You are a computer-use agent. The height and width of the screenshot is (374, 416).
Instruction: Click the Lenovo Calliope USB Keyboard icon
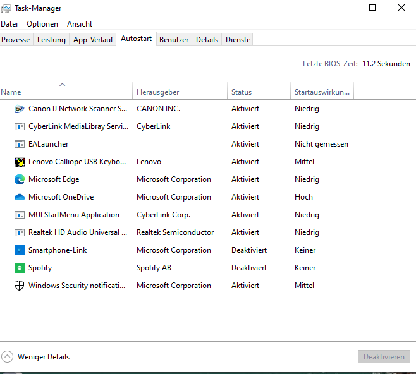[20, 162]
